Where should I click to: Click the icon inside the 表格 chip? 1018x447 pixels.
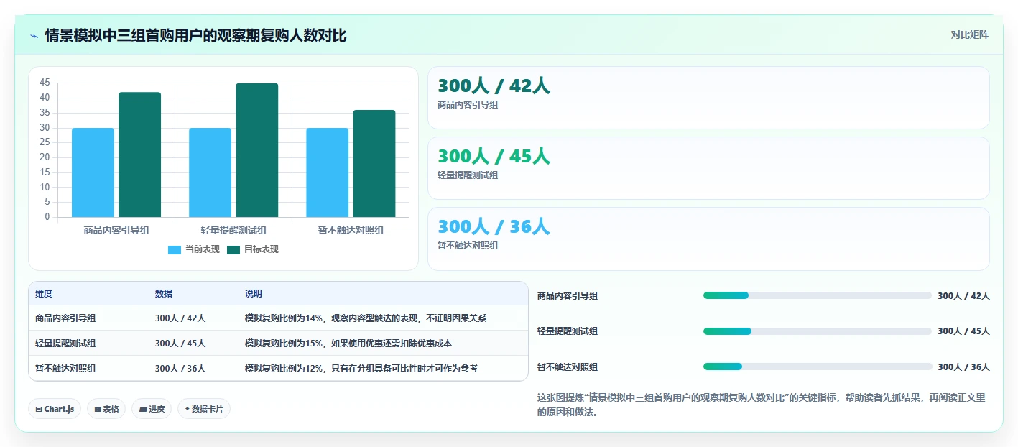98,409
